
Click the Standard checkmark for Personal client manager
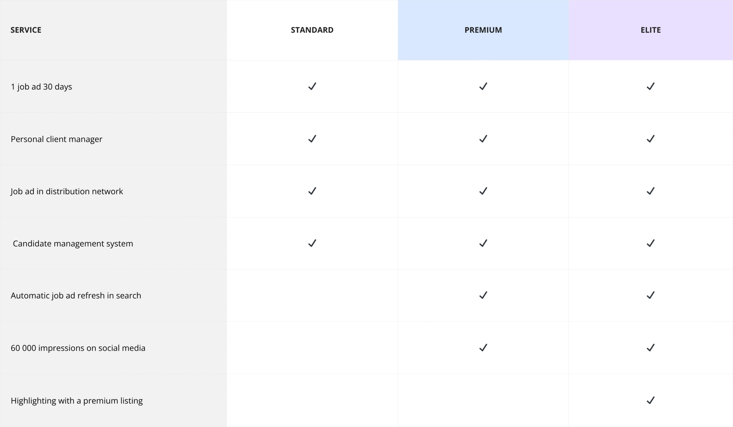(x=312, y=139)
